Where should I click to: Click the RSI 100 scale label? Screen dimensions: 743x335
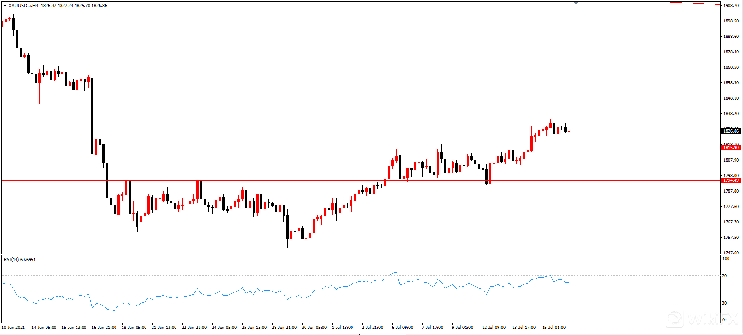(726, 259)
